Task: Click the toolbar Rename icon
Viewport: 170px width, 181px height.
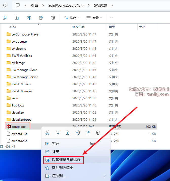Action: coord(29,18)
